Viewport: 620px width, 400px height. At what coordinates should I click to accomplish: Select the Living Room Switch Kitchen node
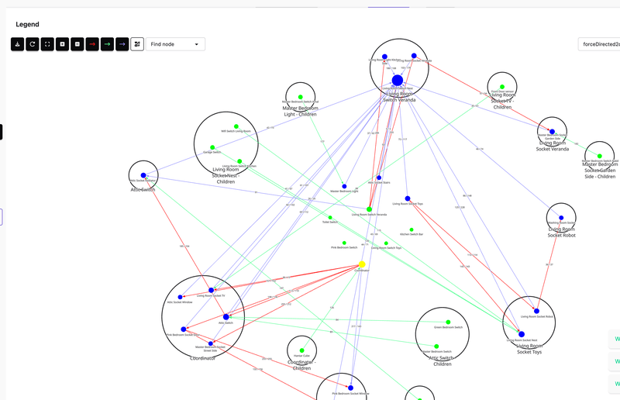click(x=239, y=161)
